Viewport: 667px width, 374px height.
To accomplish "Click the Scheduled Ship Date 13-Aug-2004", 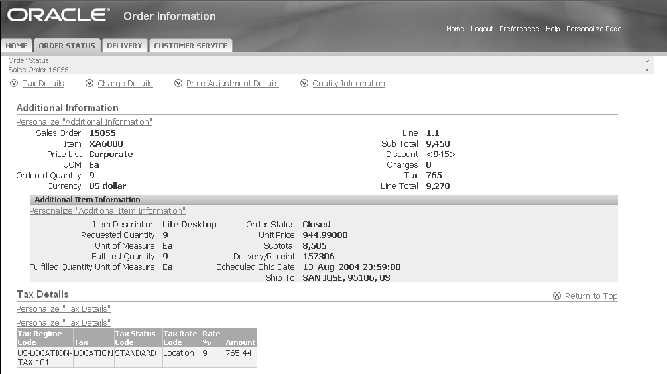I will 352,267.
